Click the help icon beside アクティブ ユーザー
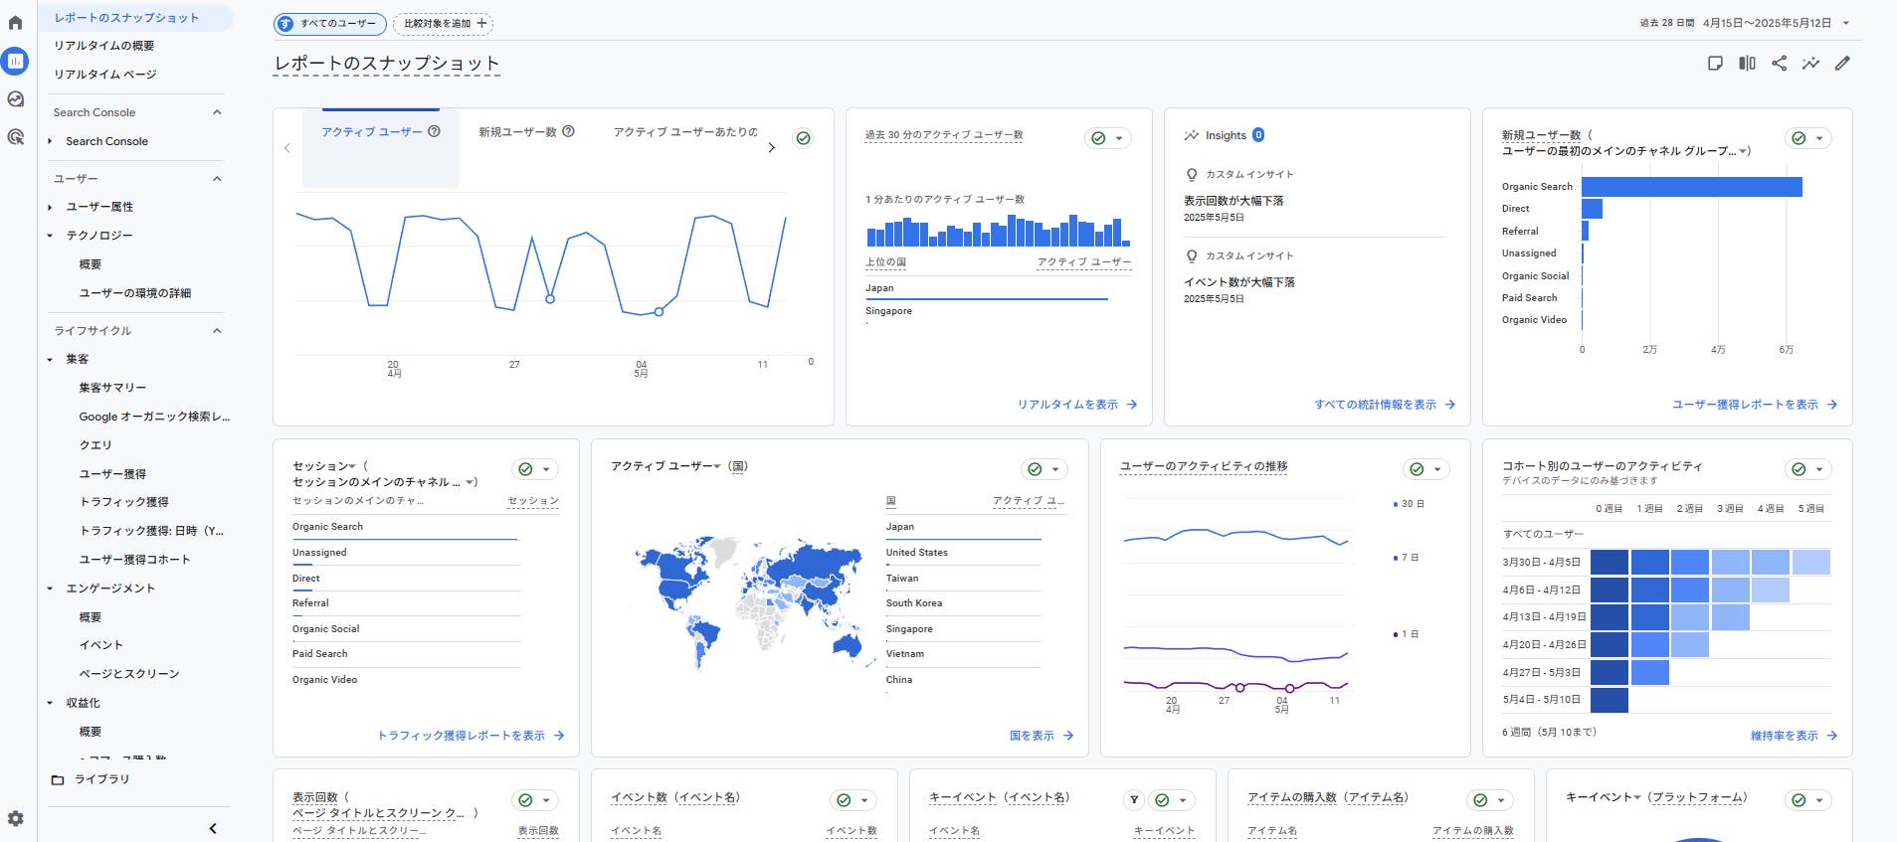1897x842 pixels. tap(434, 131)
